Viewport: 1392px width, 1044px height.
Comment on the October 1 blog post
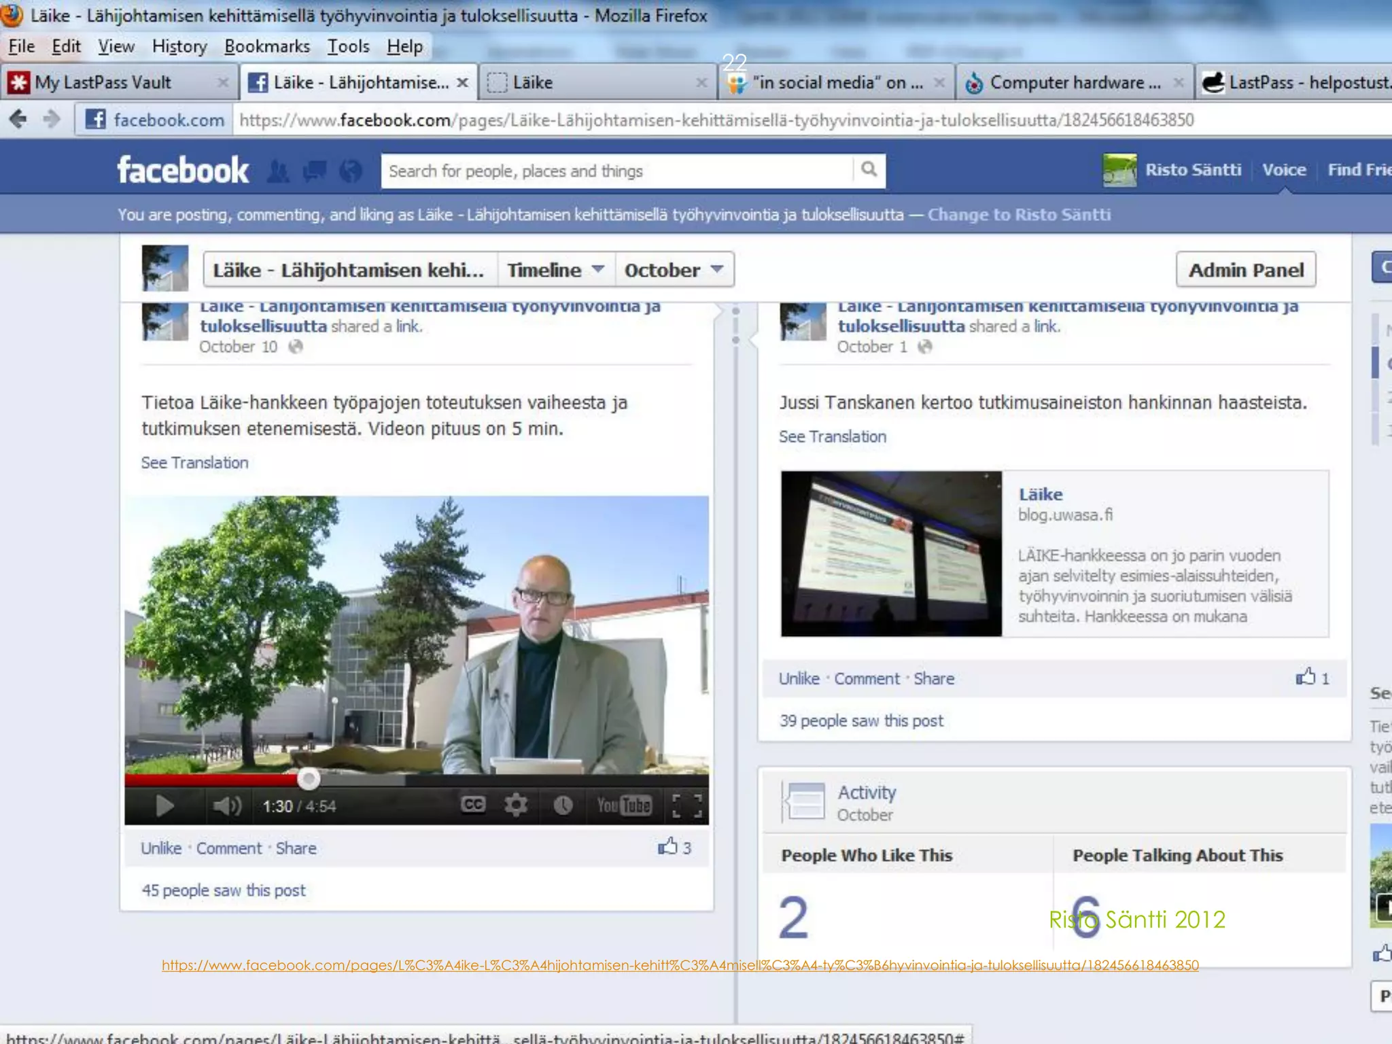(x=867, y=678)
